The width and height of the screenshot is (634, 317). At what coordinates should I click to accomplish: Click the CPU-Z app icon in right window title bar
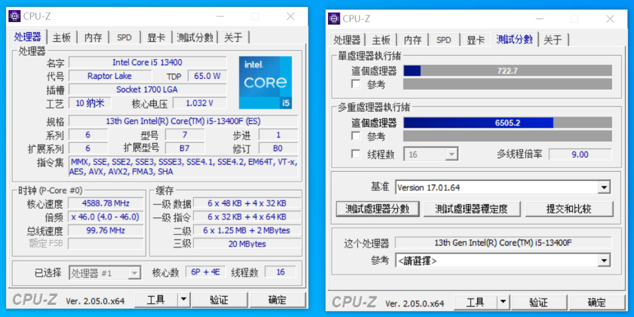click(x=334, y=19)
